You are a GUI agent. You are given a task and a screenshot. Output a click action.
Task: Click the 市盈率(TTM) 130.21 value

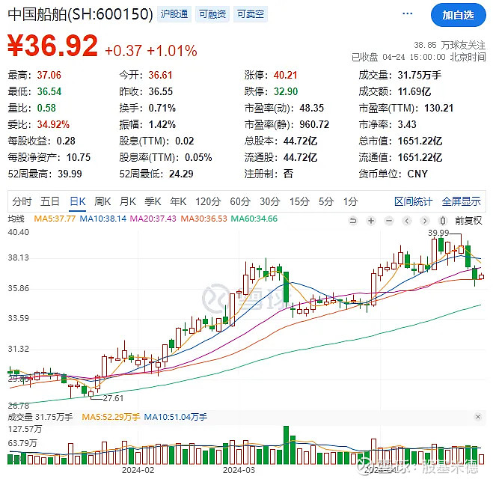(x=439, y=109)
